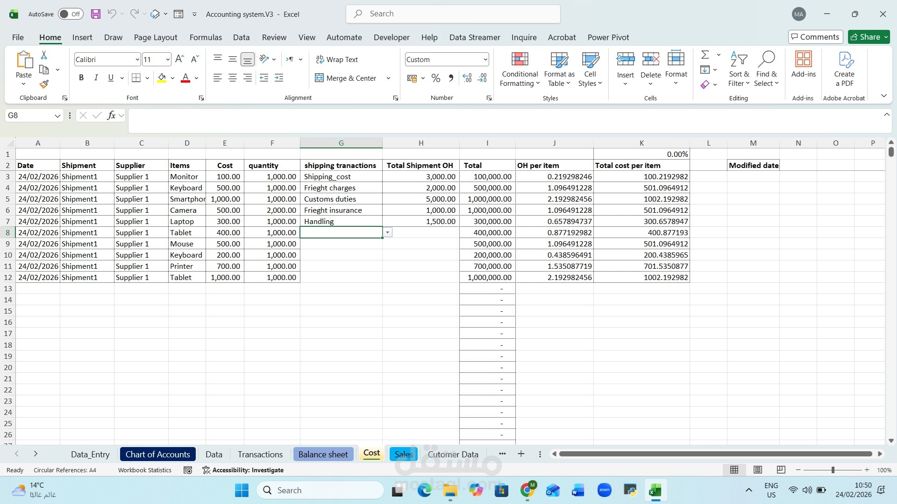Viewport: 897px width, 504px height.
Task: Click the Comments button
Action: (x=815, y=37)
